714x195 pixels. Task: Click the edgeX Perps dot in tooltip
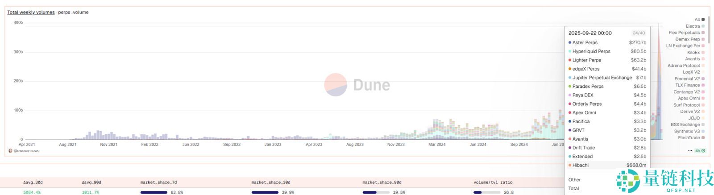(570, 69)
